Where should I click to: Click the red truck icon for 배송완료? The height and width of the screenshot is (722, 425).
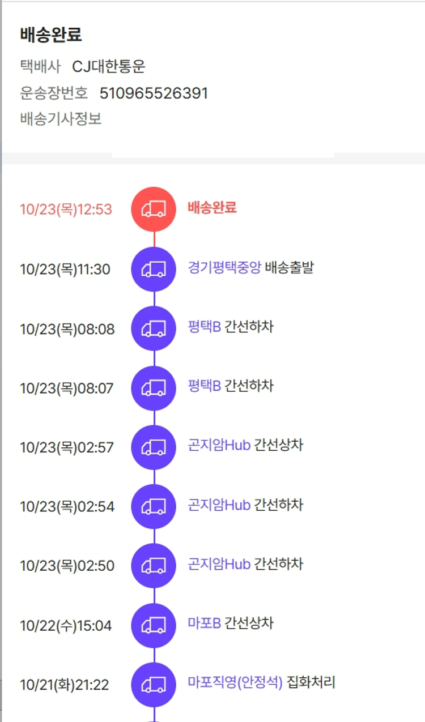point(154,209)
